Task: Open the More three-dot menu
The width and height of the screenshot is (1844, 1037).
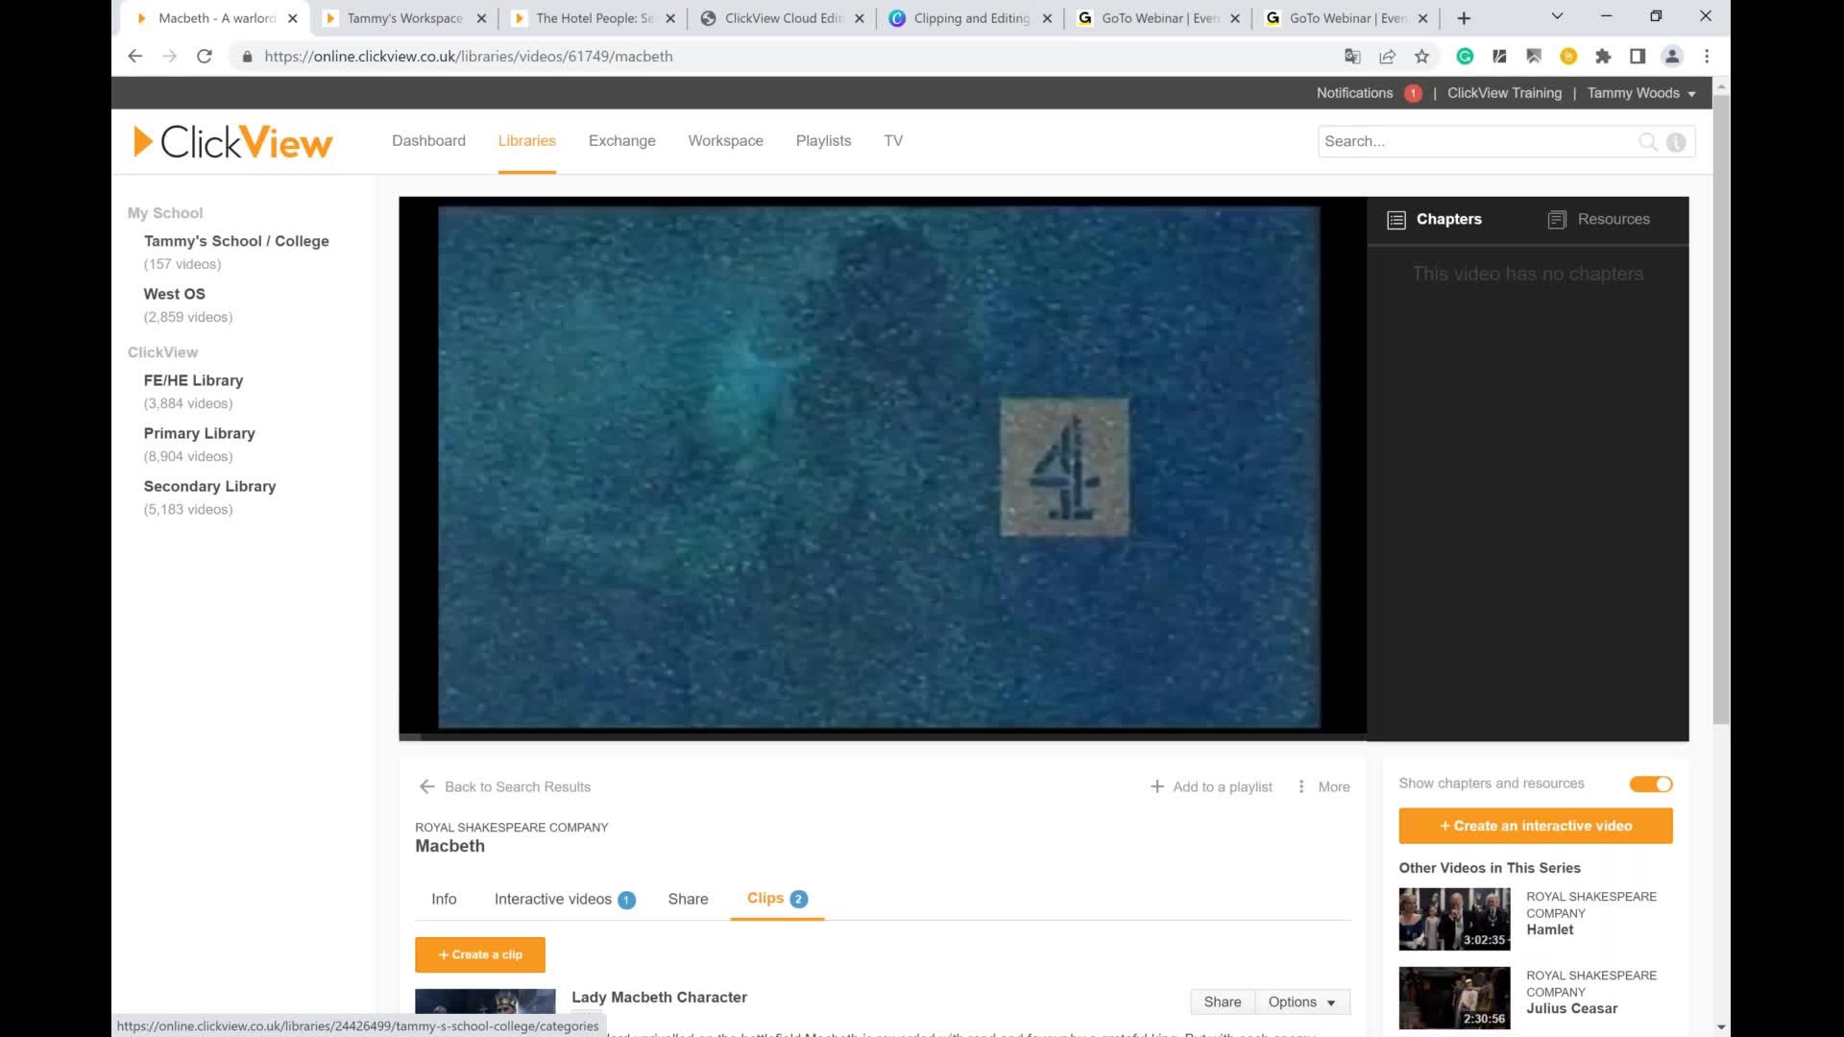Action: tap(1301, 786)
